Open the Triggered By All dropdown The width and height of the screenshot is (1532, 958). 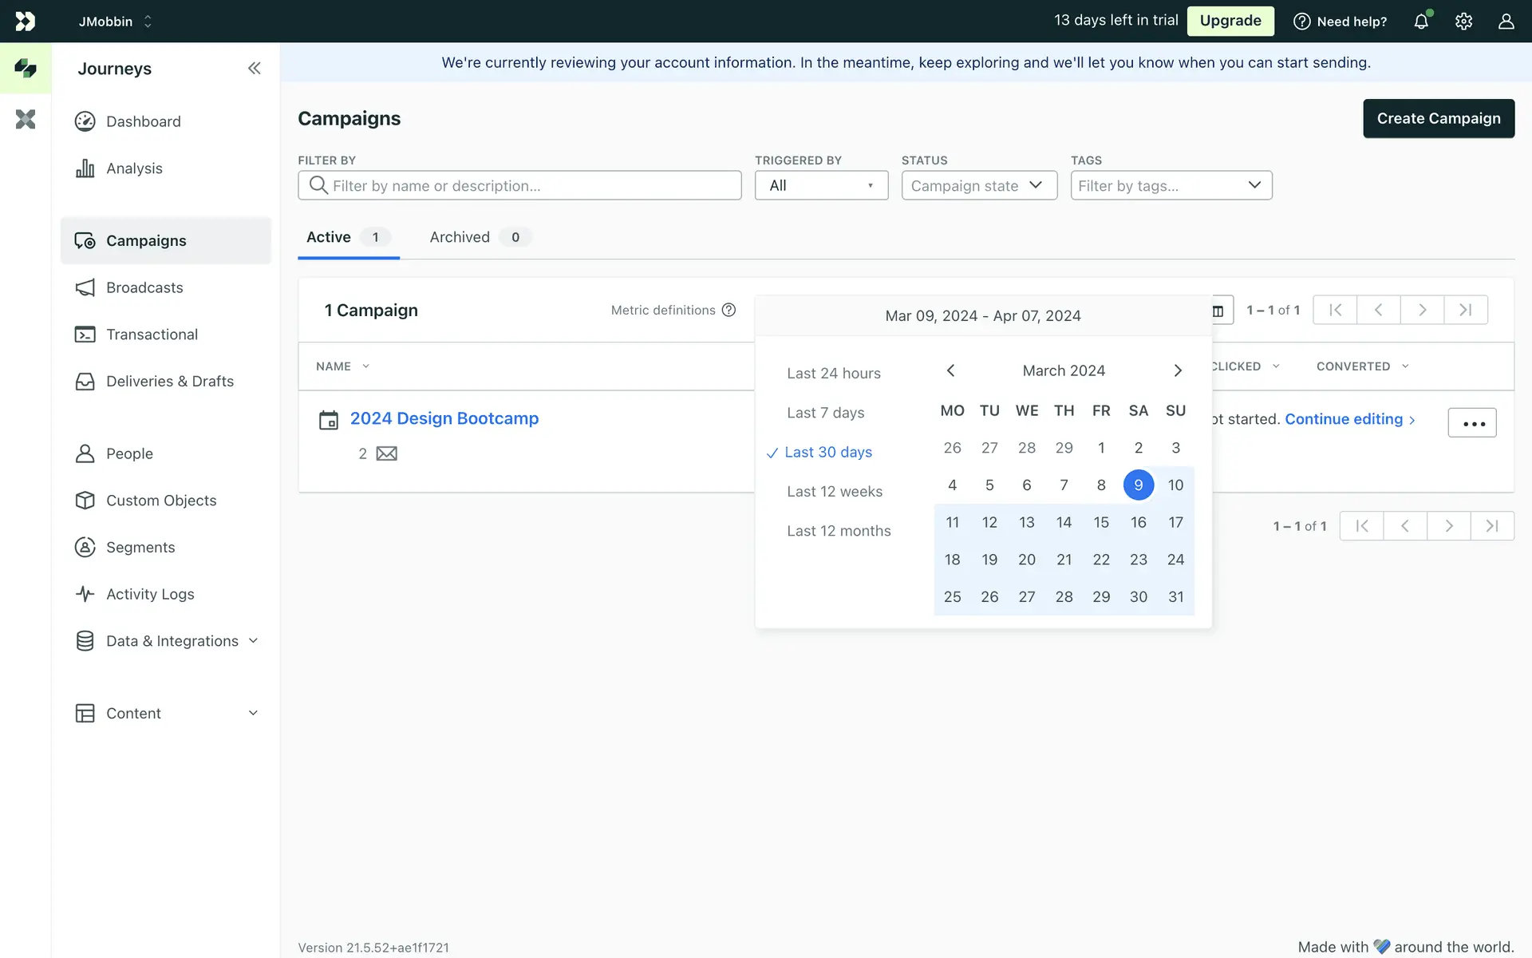(821, 185)
